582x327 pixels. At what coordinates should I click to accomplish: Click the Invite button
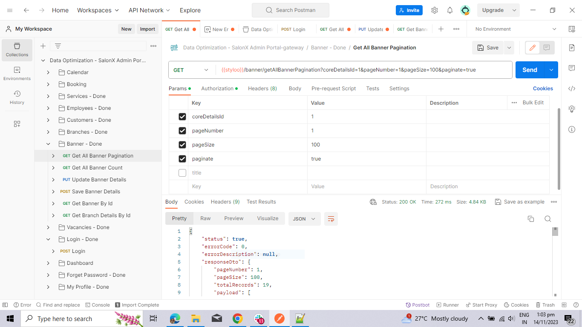coord(409,10)
